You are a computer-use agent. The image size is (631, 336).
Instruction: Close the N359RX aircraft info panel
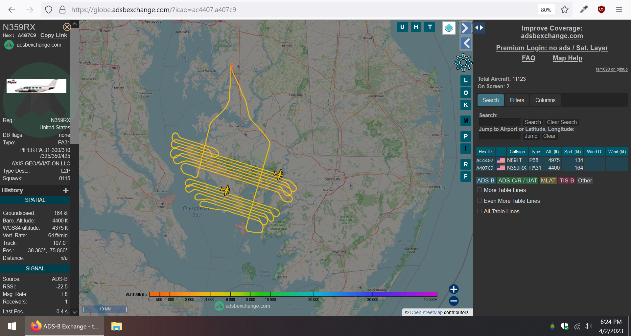(x=67, y=27)
